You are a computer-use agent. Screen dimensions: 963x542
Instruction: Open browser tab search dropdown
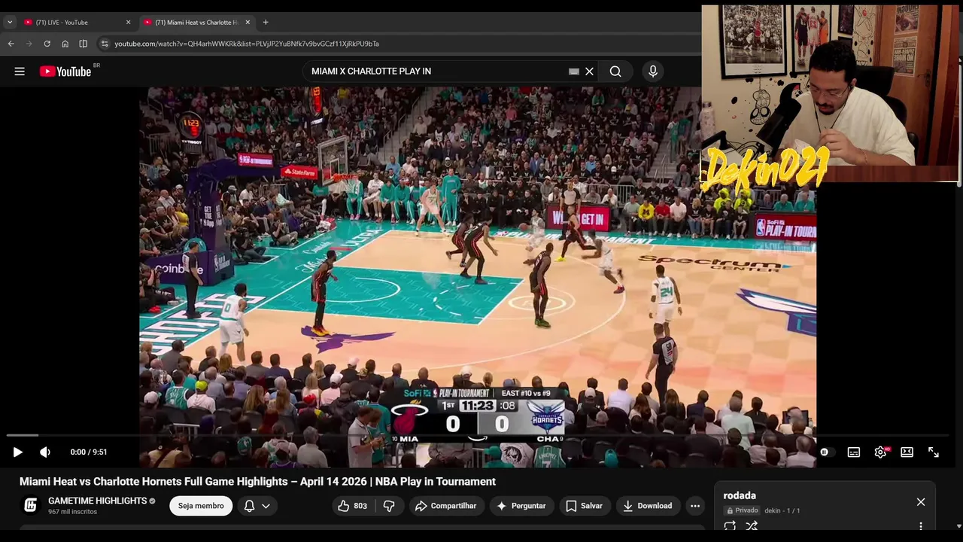10,23
